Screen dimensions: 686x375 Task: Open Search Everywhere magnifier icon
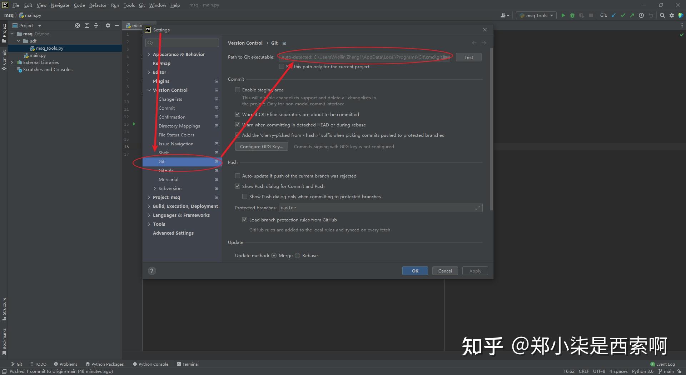pyautogui.click(x=662, y=15)
